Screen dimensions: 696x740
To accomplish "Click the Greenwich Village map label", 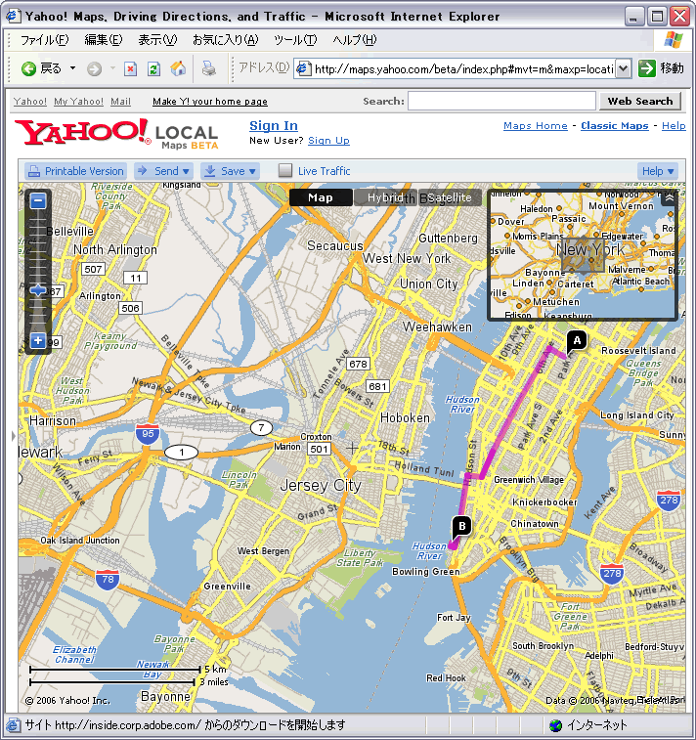I will (529, 480).
